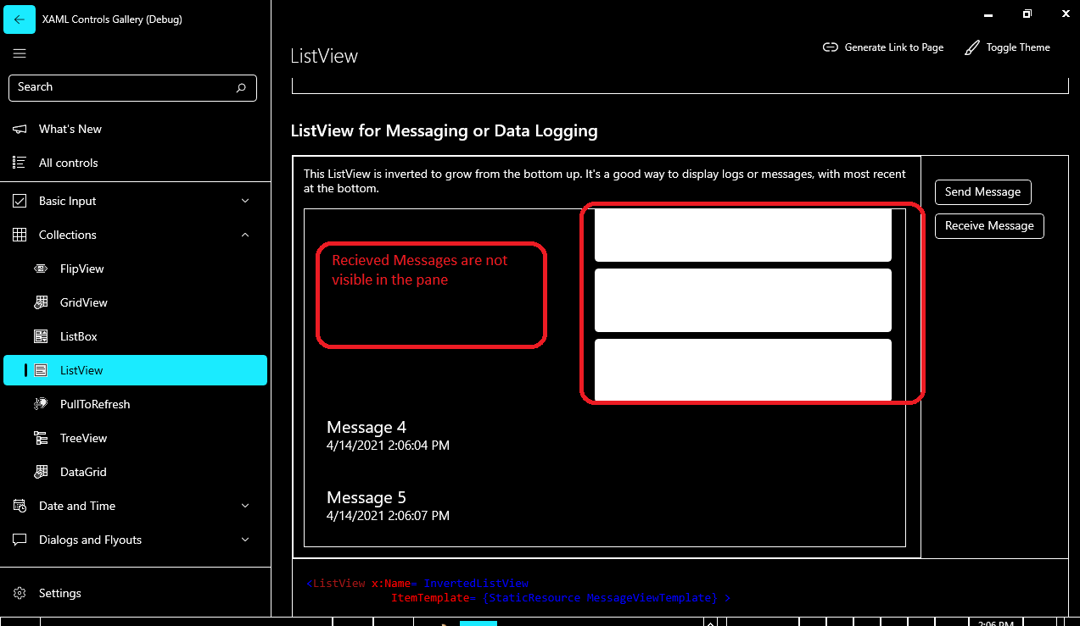Select the Message 4 list item
Screen dimensions: 1080x626
point(605,435)
